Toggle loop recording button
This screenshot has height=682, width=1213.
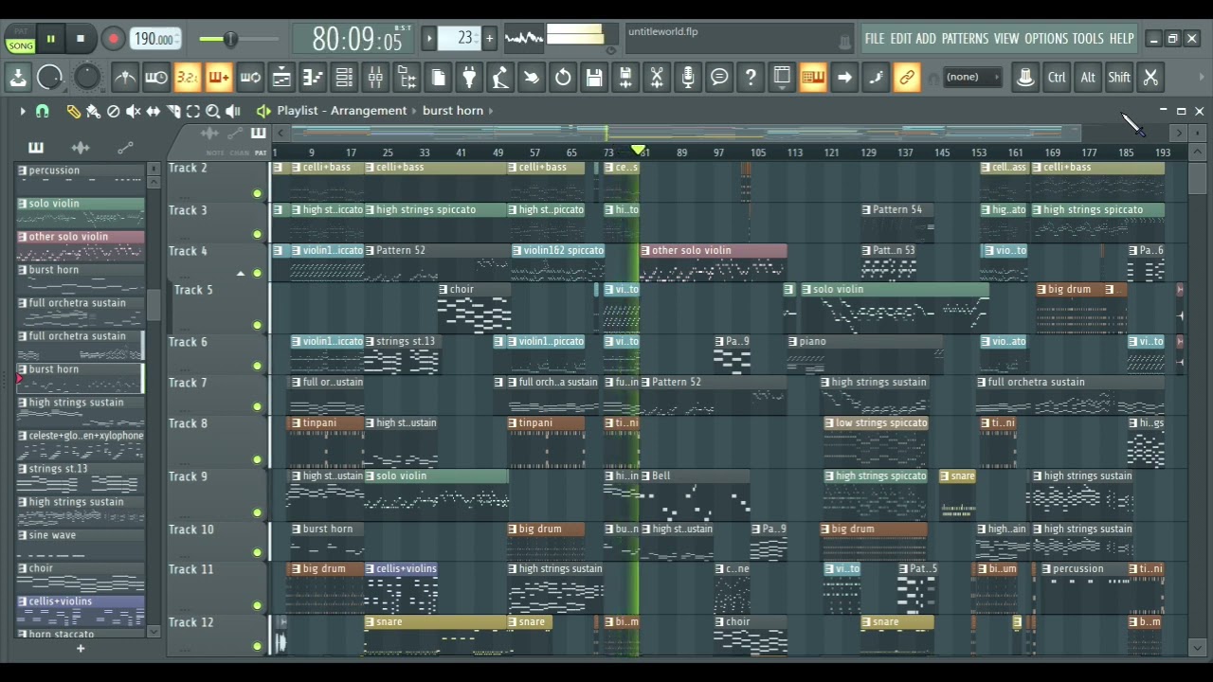pos(250,78)
